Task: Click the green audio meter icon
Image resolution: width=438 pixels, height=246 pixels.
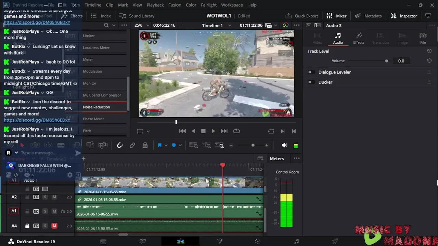Action: click(296, 146)
